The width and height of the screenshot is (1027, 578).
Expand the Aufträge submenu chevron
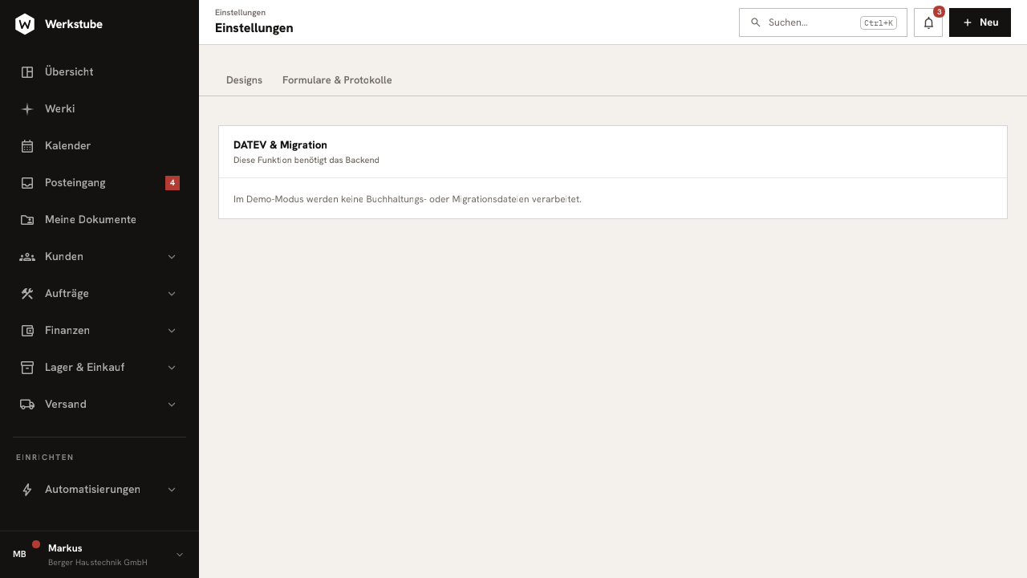tap(172, 294)
